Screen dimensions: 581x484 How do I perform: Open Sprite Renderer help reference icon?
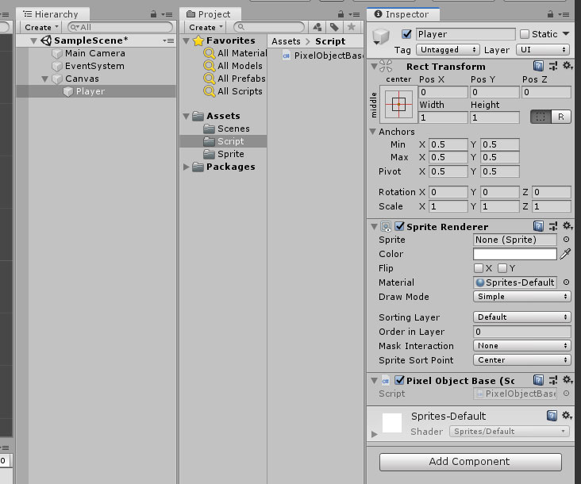coord(538,226)
